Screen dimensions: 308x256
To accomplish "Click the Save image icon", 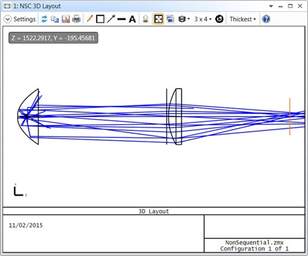I will [66, 19].
